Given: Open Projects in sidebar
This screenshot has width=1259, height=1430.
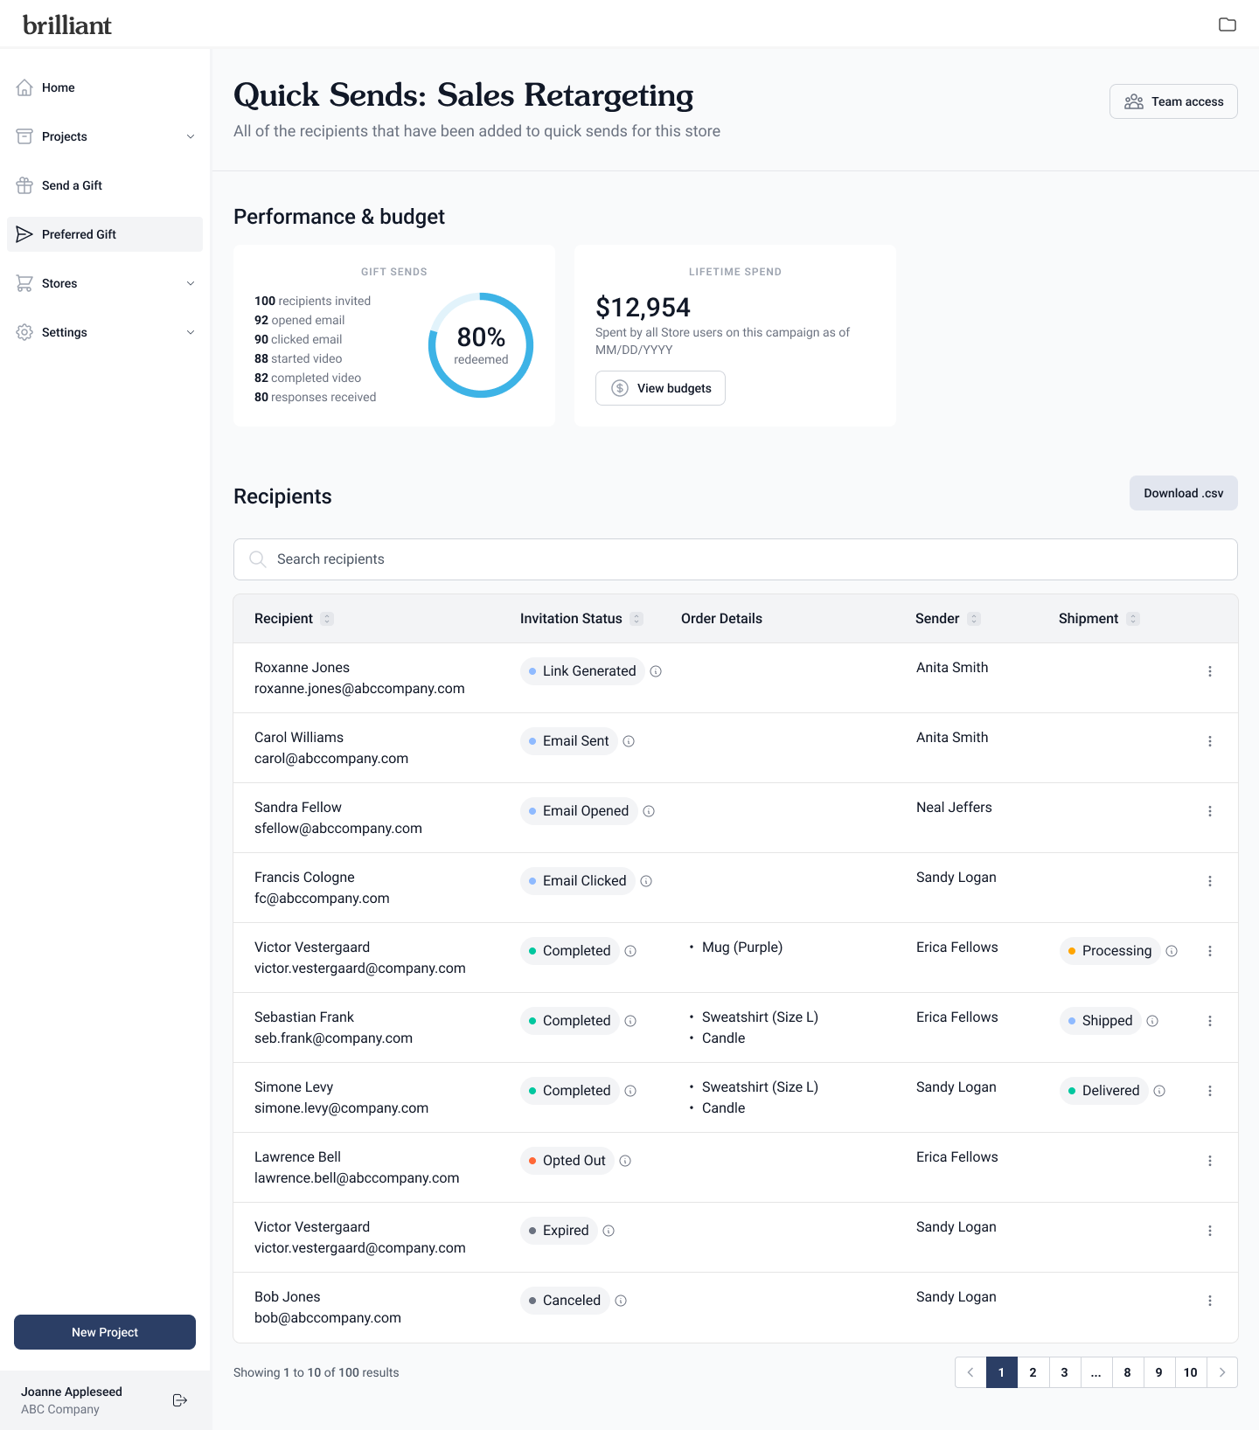Looking at the screenshot, I should click(x=105, y=136).
